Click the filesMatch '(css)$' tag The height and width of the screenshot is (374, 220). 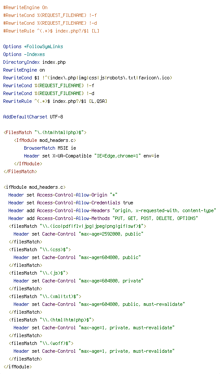[x=40, y=250]
